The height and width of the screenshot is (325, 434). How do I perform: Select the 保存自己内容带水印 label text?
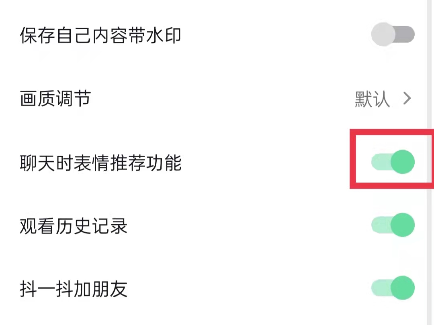(x=100, y=36)
